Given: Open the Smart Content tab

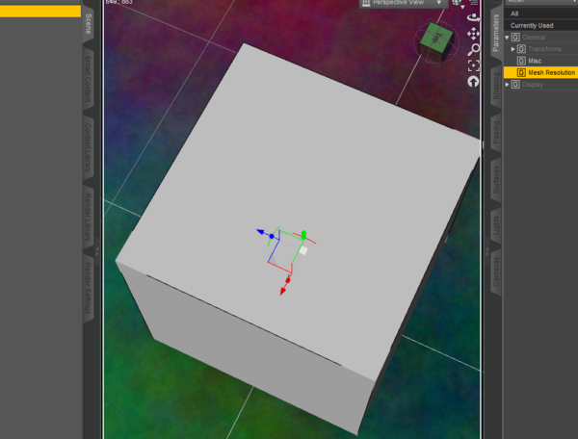Looking at the screenshot, I should tap(88, 78).
